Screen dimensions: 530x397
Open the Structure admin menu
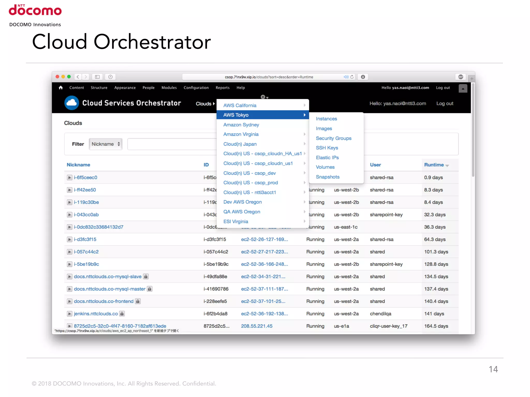[99, 88]
